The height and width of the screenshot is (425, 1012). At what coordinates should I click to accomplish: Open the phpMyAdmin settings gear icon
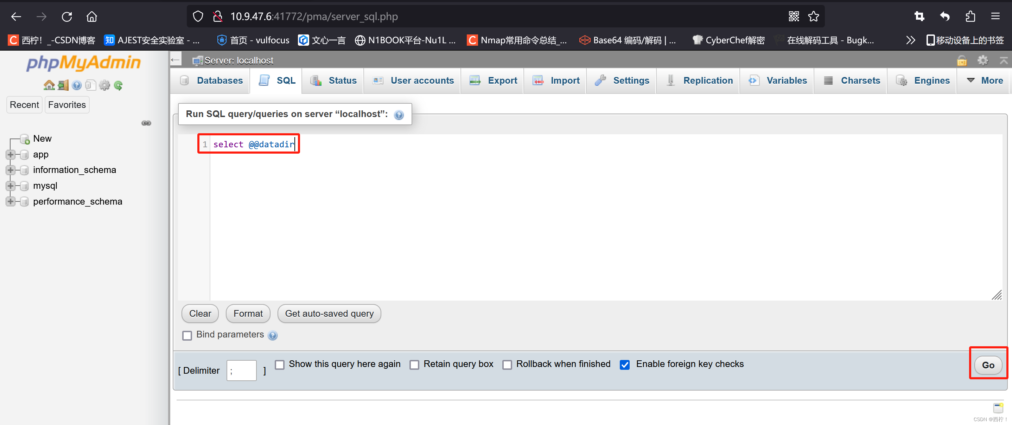(104, 85)
